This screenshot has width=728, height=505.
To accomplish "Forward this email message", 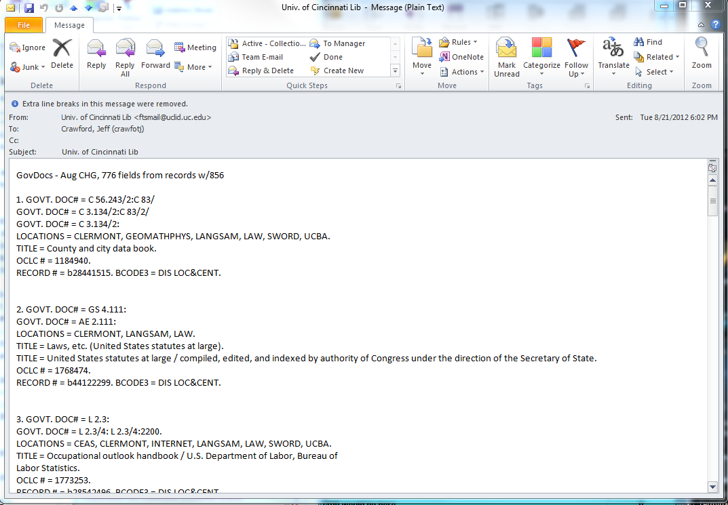I will coord(155,54).
